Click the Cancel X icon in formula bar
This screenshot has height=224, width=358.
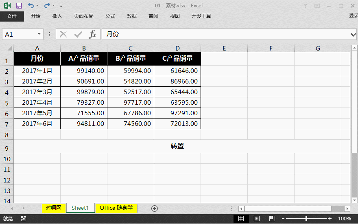(63, 35)
